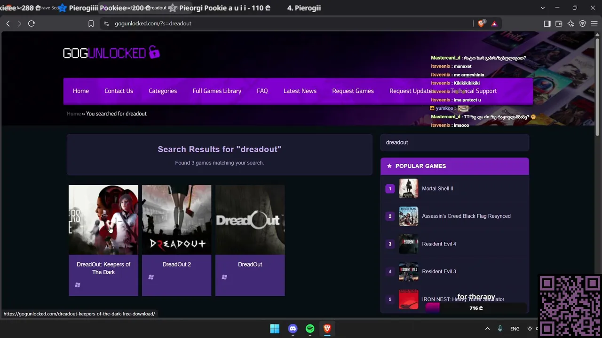Image resolution: width=602 pixels, height=338 pixels.
Task: Open the DreadOut title link
Action: point(250,264)
